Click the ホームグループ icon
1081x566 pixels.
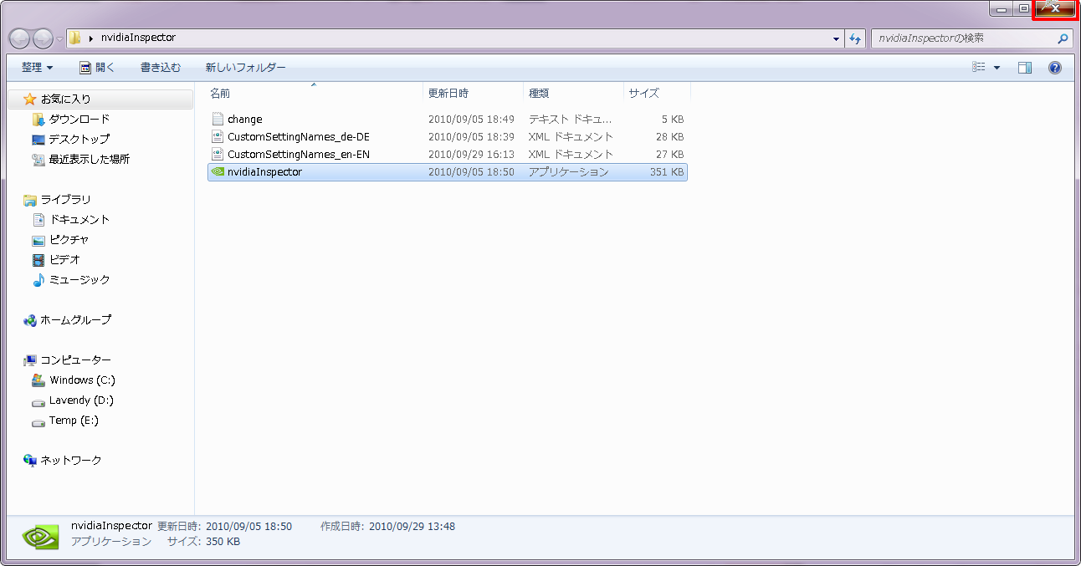pyautogui.click(x=30, y=320)
